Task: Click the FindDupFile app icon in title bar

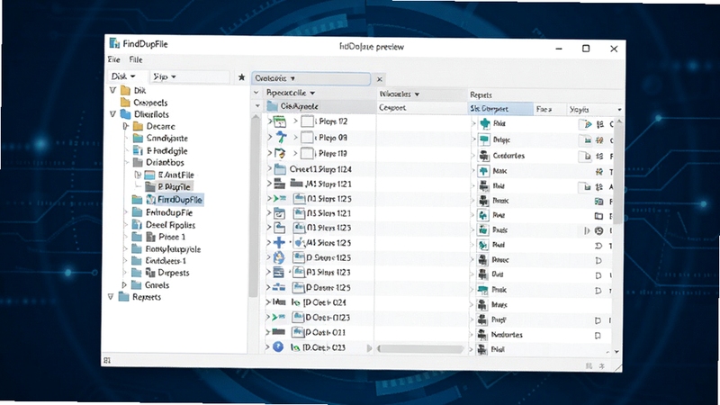Action: point(114,43)
